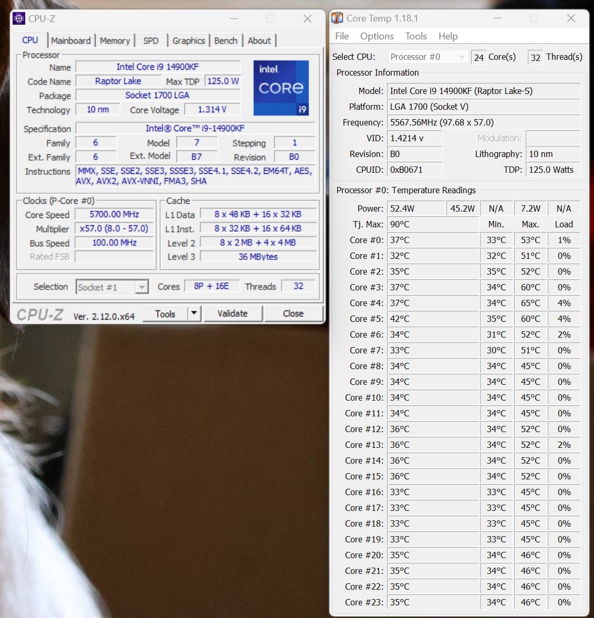Open the Mainboard tab in CPU-Z
This screenshot has width=594, height=618.
[71, 40]
